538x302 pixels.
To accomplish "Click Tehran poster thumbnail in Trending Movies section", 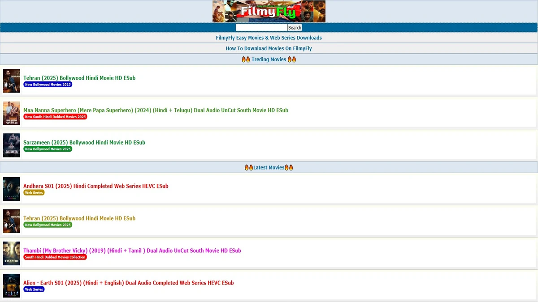I will (12, 81).
